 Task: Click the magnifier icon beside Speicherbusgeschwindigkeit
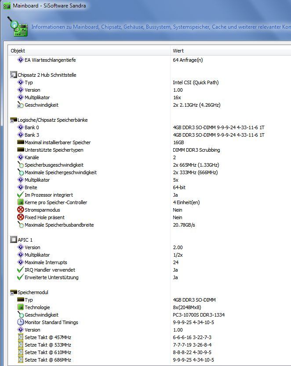pos(21,165)
